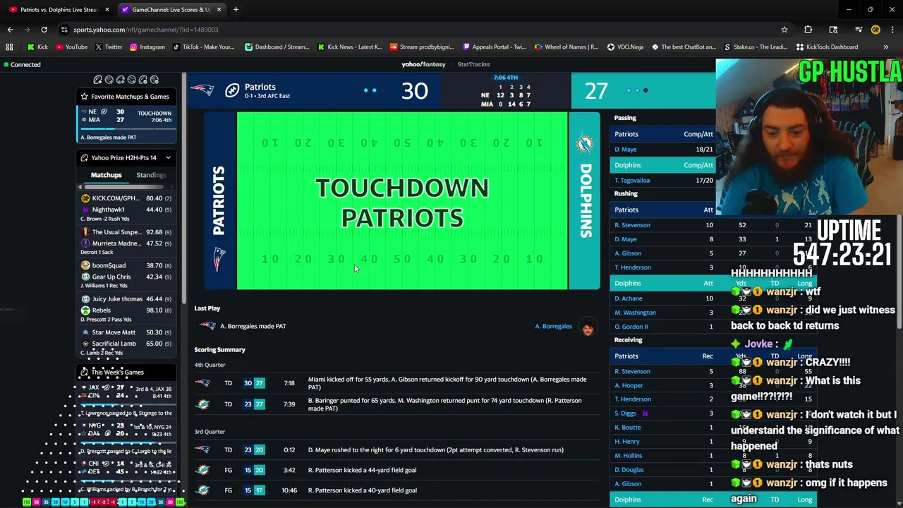Viewport: 903px width, 508px height.
Task: Select the GameChannel: Live Scores browser tab
Action: pyautogui.click(x=171, y=10)
